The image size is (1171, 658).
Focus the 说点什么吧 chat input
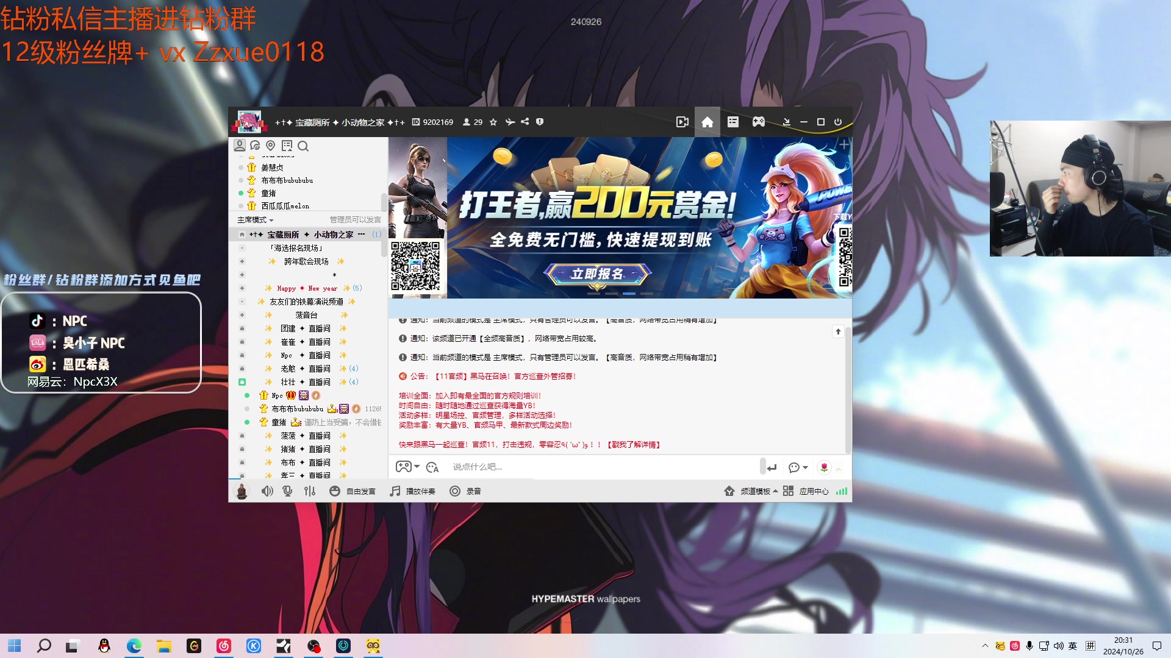[x=604, y=467]
